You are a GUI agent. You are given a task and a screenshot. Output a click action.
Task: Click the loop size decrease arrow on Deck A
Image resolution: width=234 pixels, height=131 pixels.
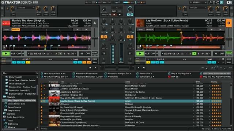tap(28, 53)
